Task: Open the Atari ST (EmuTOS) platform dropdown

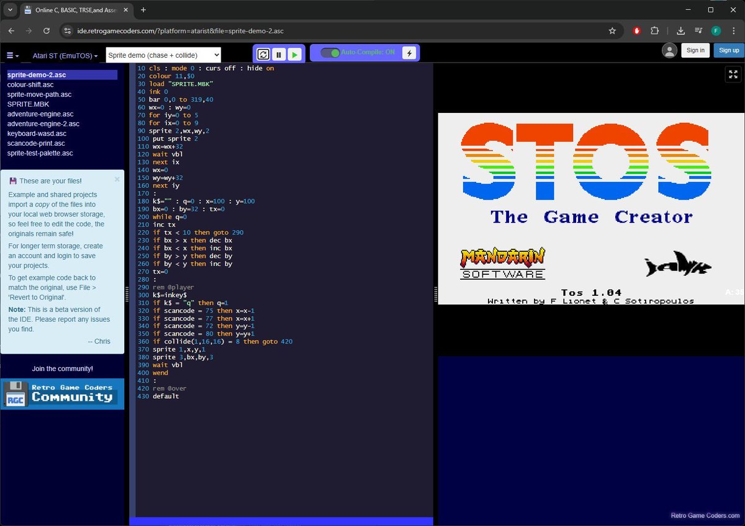Action: pos(65,55)
